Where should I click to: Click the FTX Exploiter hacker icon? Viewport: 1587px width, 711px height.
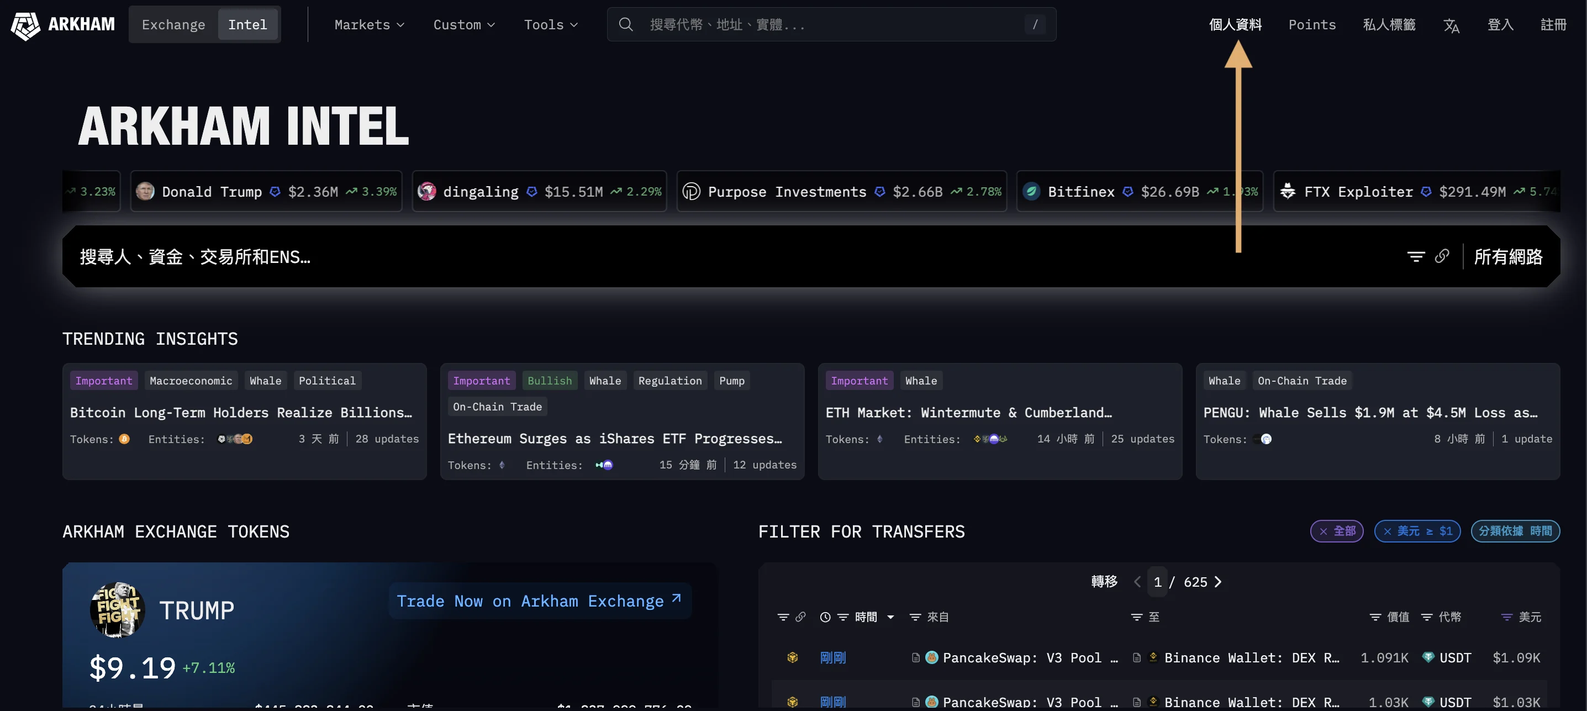1288,192
